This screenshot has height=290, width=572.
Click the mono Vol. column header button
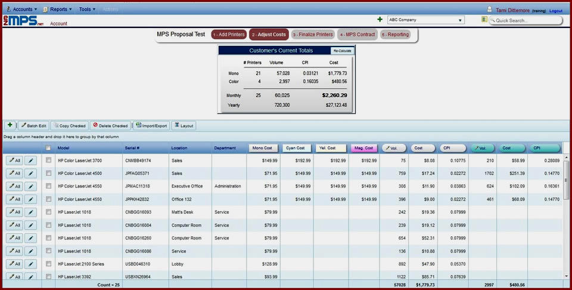pos(394,148)
